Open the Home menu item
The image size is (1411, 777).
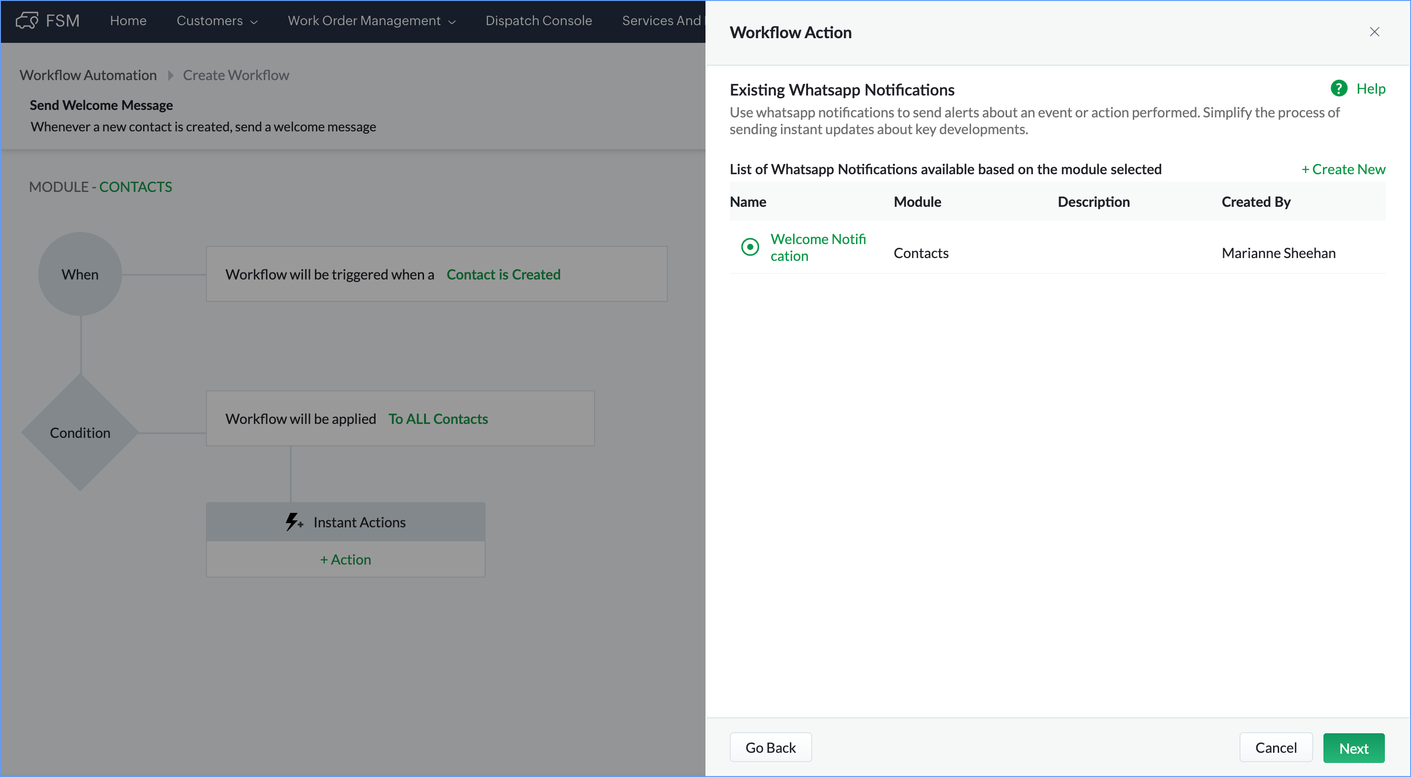[128, 21]
